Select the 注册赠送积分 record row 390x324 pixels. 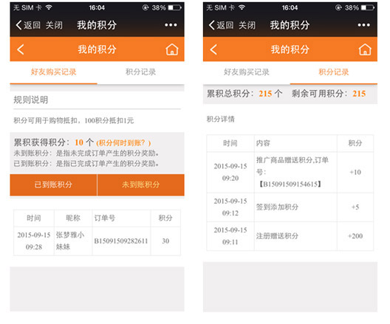290,236
